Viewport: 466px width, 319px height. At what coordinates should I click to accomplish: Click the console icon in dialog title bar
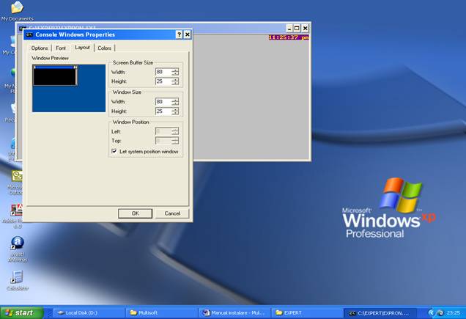[x=29, y=34]
